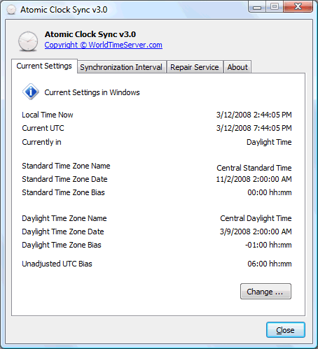318x349 pixels.
Task: Maximize the Atomic Clock Sync window
Action: tap(275, 7)
